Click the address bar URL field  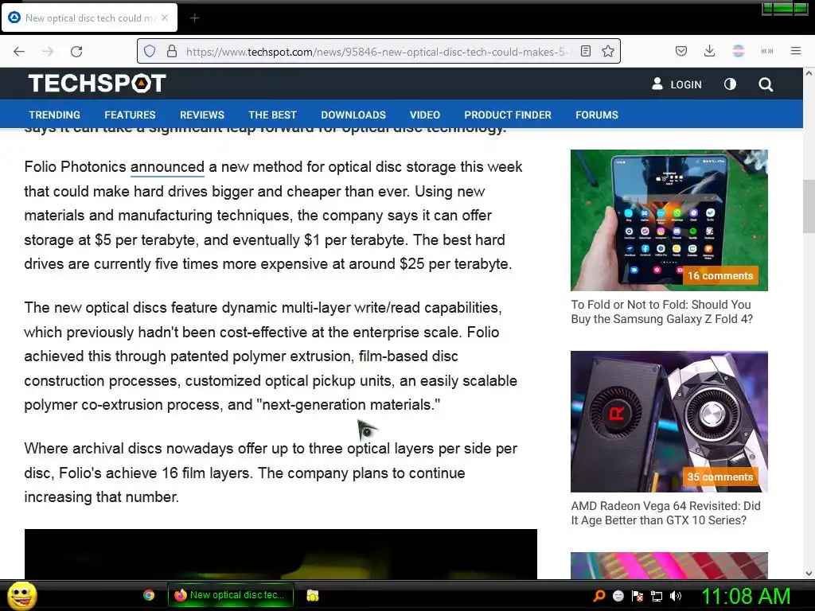pyautogui.click(x=377, y=52)
